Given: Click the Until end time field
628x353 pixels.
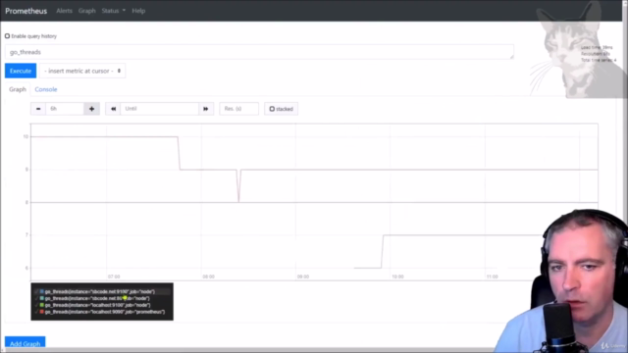Looking at the screenshot, I should tap(159, 109).
